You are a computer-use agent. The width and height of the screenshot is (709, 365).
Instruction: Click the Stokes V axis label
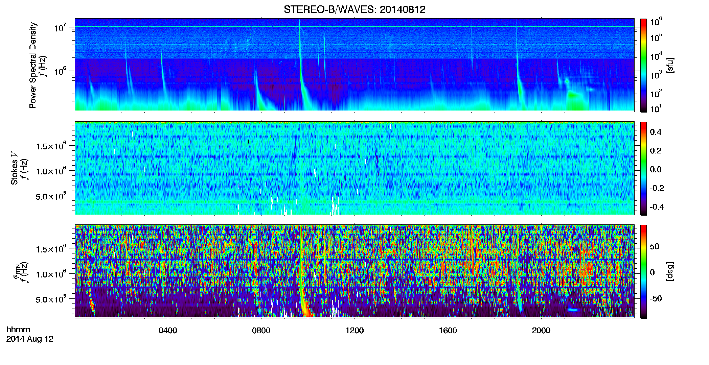pos(15,169)
